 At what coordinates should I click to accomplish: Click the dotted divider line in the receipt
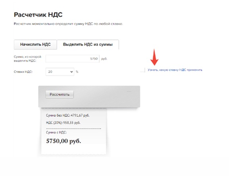[x=73, y=129]
